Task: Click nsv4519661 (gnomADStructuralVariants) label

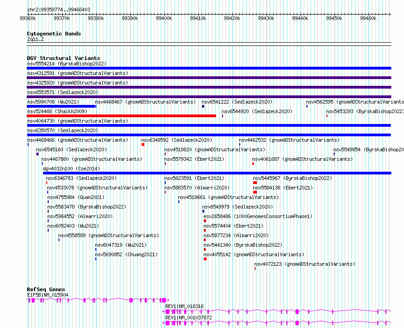Action: point(228,197)
